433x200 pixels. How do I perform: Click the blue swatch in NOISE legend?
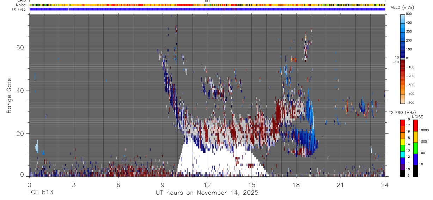click(x=416, y=159)
